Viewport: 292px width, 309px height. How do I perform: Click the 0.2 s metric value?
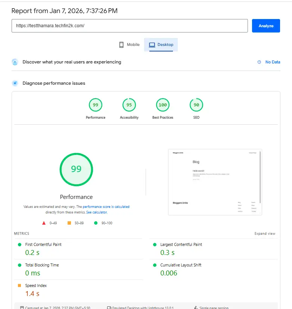pyautogui.click(x=32, y=253)
